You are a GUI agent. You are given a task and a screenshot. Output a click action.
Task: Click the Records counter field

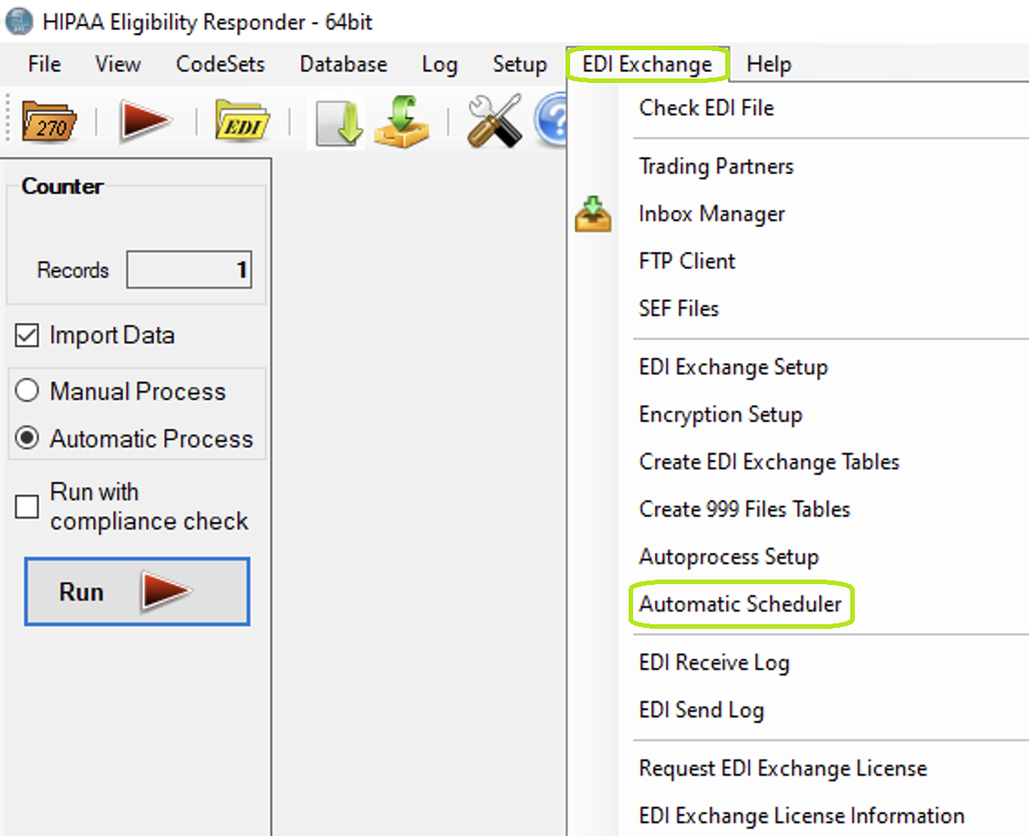click(189, 269)
